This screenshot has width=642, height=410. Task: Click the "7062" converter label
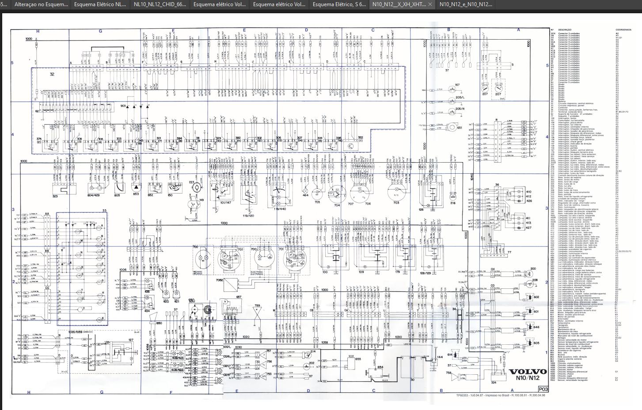coord(219,280)
